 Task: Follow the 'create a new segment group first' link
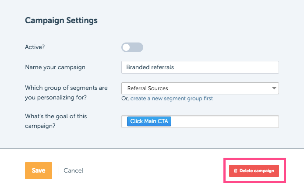pyautogui.click(x=172, y=99)
